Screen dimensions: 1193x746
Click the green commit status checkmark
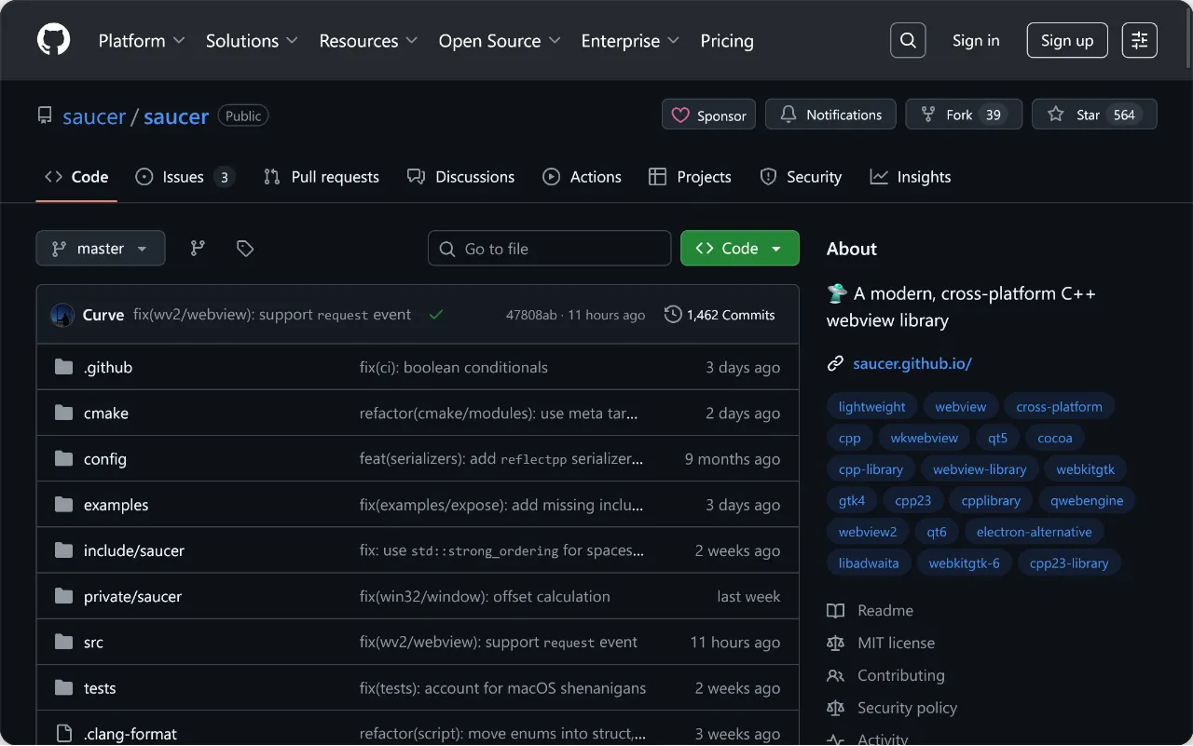coord(435,315)
